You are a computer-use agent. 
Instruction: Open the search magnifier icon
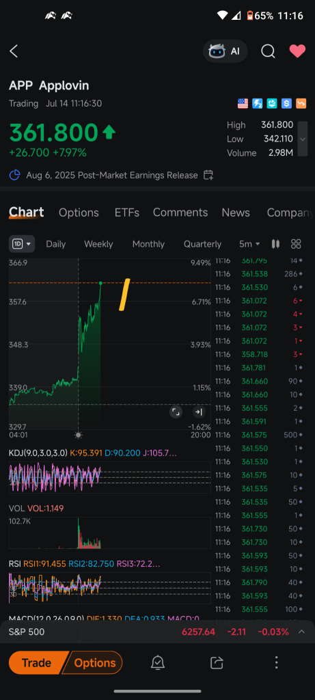pos(268,51)
